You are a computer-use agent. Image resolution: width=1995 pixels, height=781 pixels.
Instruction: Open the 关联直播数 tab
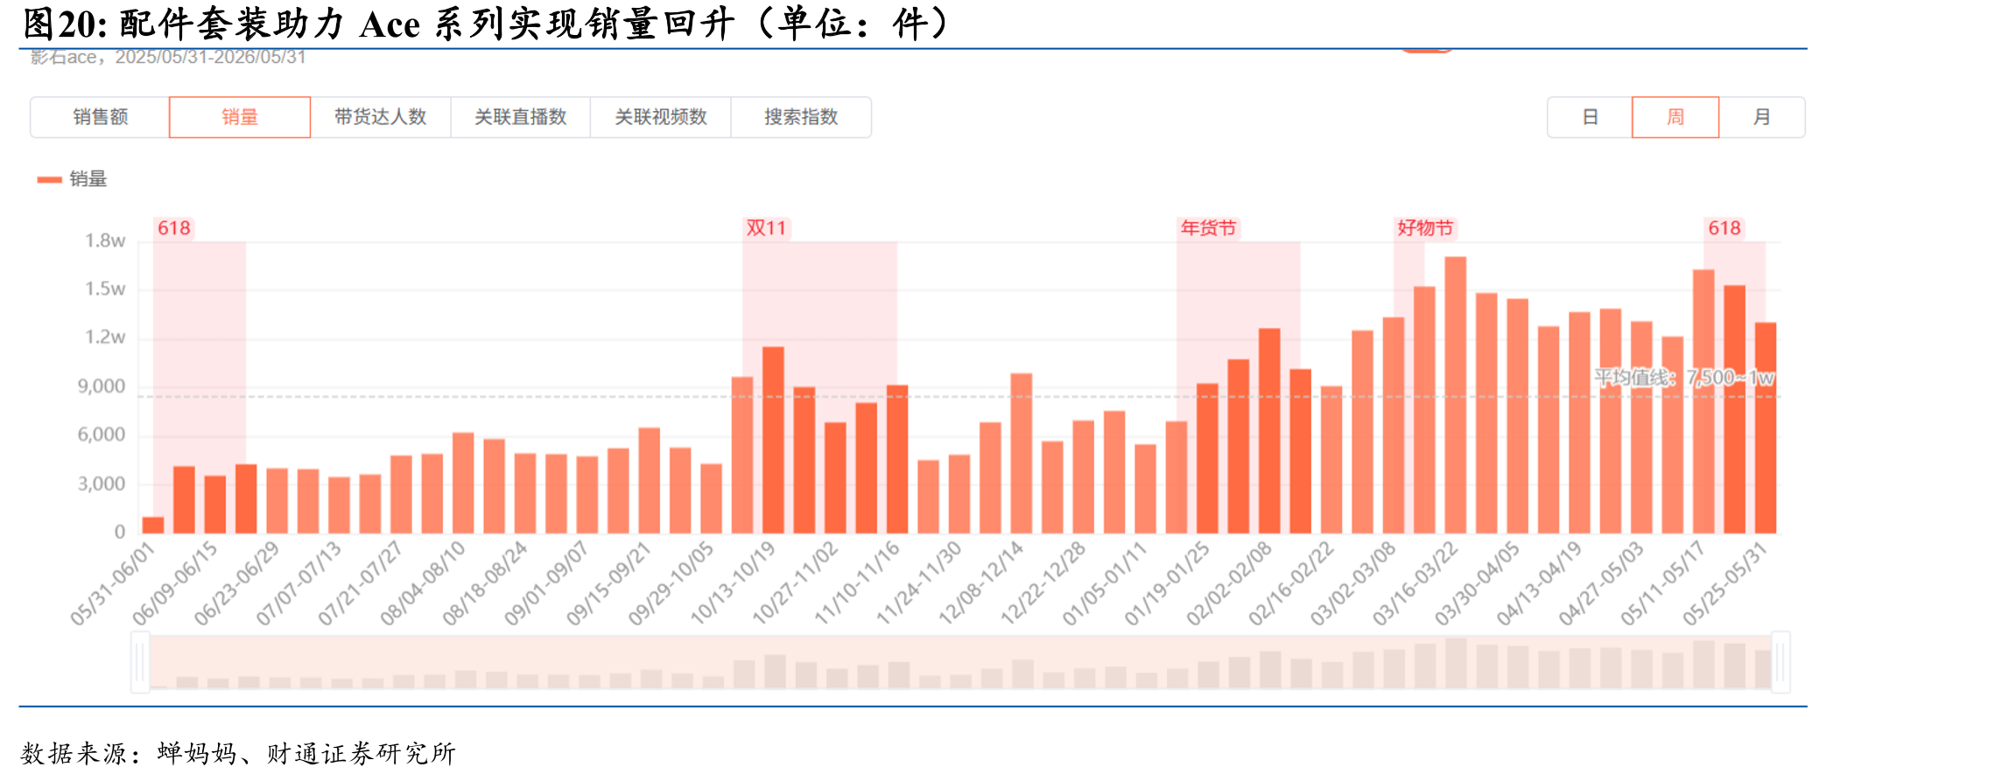click(x=521, y=117)
